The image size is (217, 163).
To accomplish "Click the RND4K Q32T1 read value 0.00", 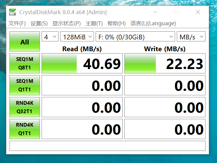I will 82,107.
